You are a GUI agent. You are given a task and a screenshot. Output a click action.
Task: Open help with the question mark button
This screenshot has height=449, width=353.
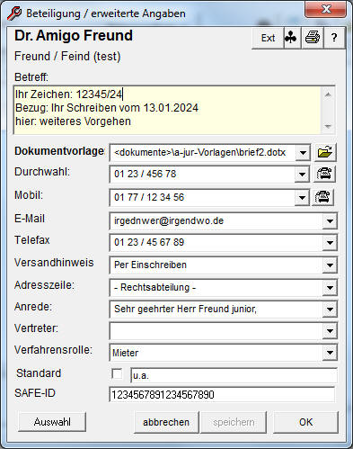(334, 38)
